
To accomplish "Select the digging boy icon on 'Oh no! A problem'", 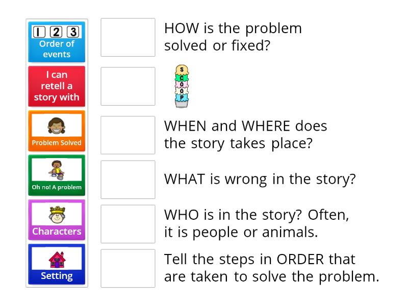I will (57, 170).
